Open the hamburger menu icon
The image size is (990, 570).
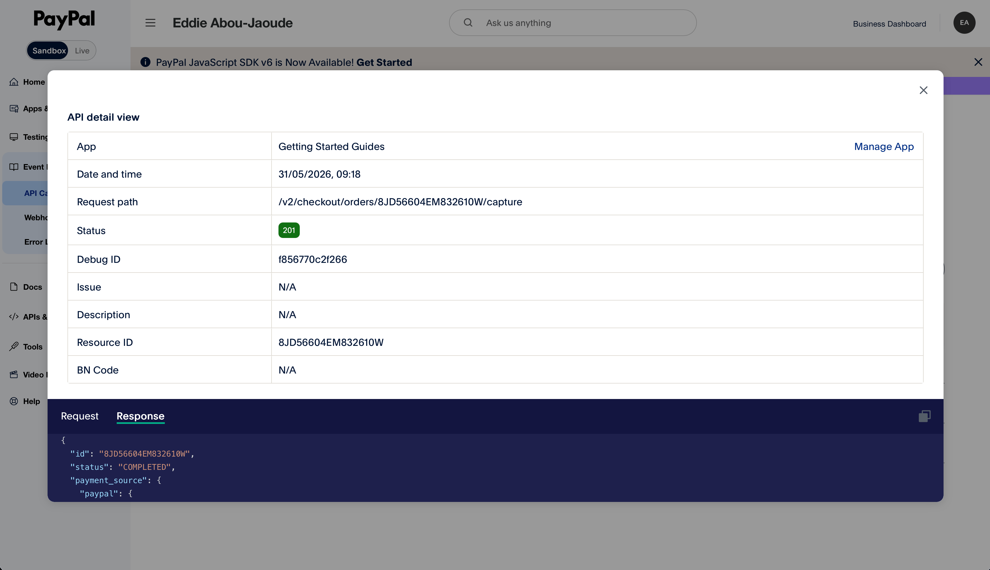coord(150,23)
